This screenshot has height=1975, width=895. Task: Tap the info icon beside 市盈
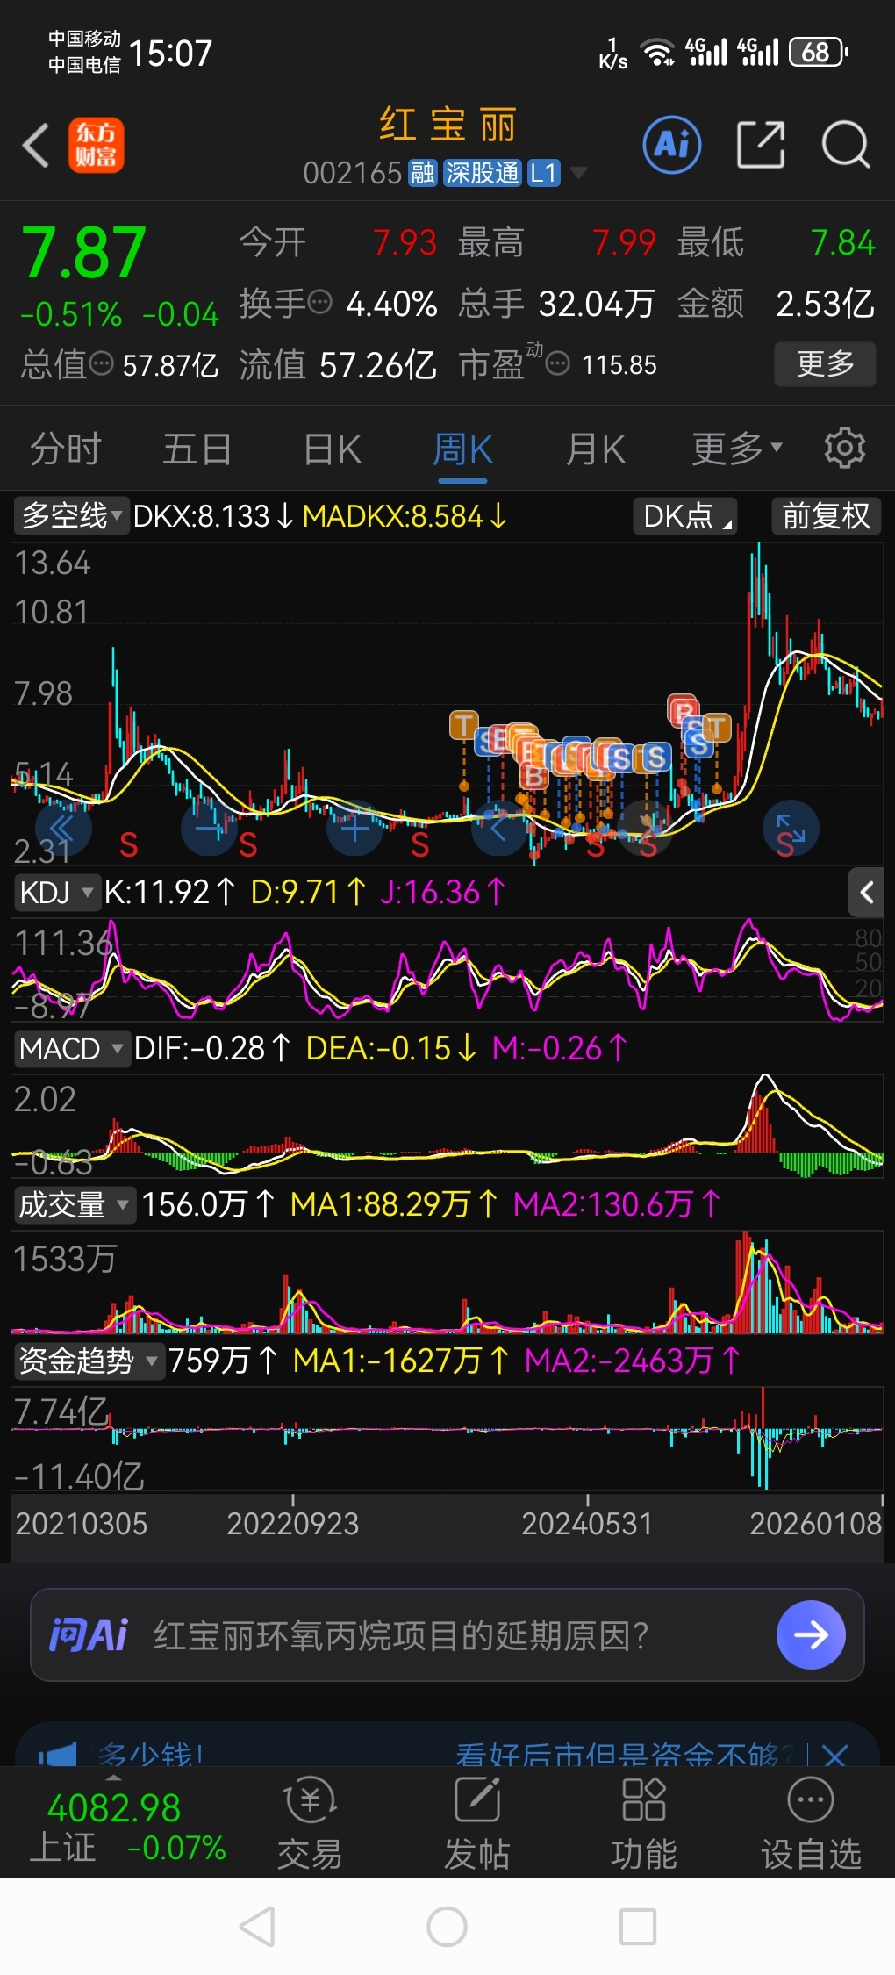pyautogui.click(x=558, y=363)
